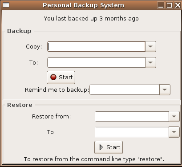Click the Restore from text field
Screen dimensions: 182x167
point(132,116)
